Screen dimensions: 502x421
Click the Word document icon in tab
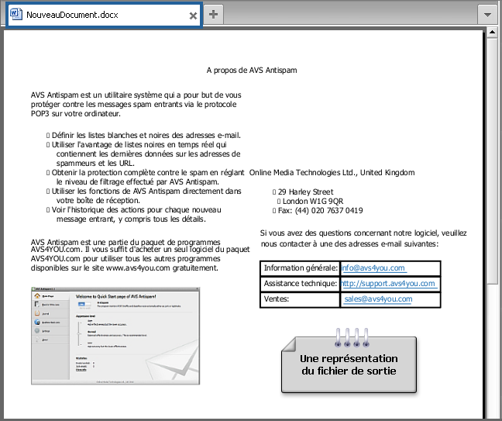15,15
